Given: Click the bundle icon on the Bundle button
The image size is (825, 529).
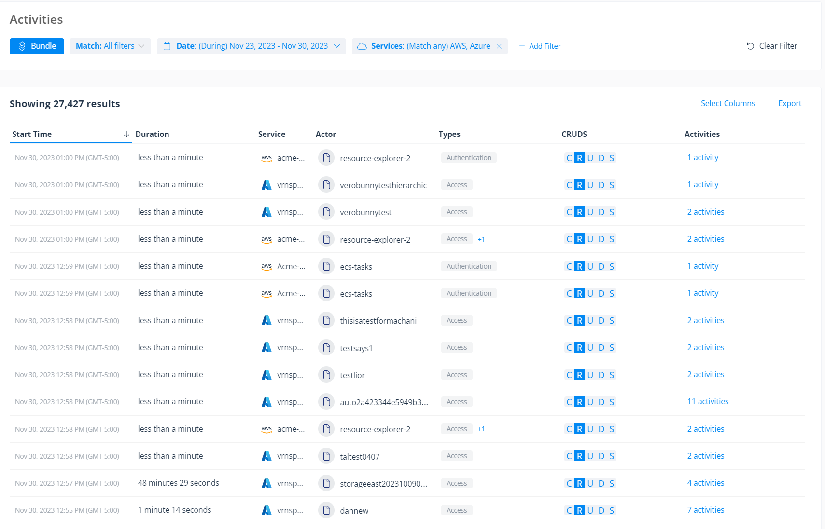Looking at the screenshot, I should 22,46.
